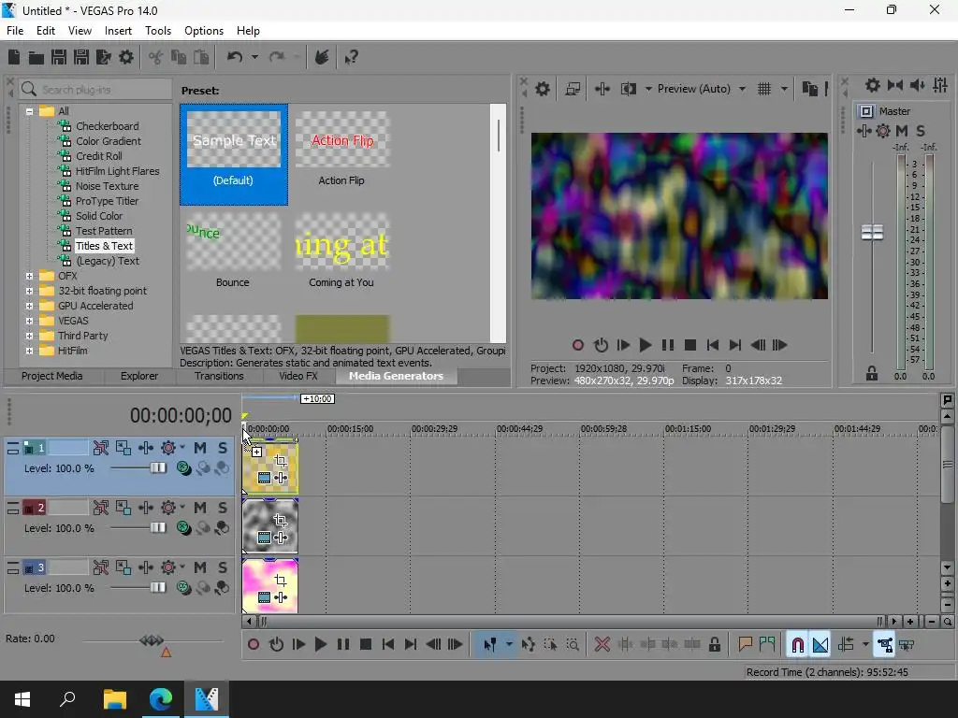Solo track 1 with S button
This screenshot has height=718, width=958.
coord(223,448)
